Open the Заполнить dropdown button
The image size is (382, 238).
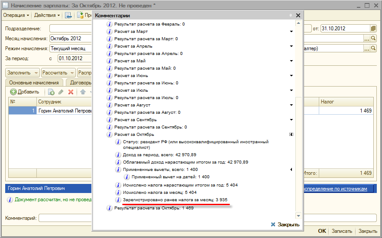(23, 73)
